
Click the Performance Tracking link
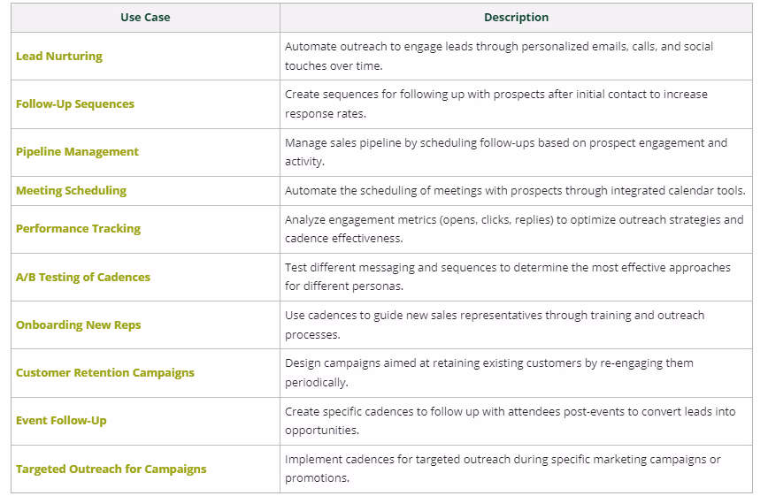78,229
